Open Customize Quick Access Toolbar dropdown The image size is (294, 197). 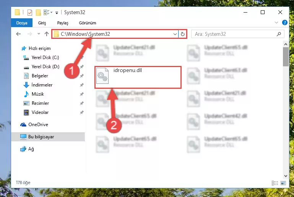coord(57,13)
